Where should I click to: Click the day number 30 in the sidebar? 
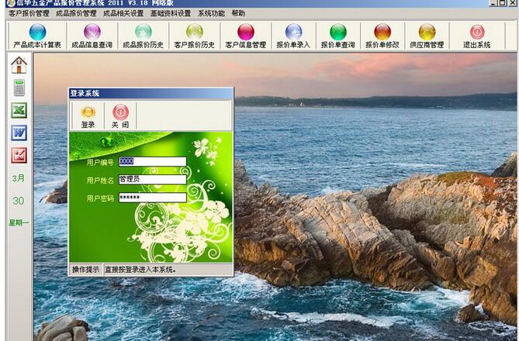pos(19,201)
